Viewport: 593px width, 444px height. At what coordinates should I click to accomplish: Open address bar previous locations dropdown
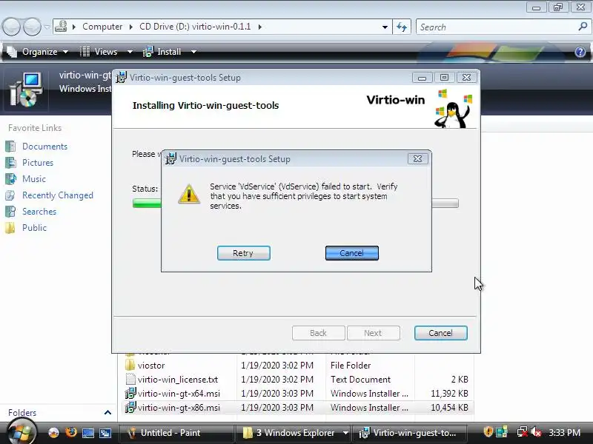[x=385, y=27]
